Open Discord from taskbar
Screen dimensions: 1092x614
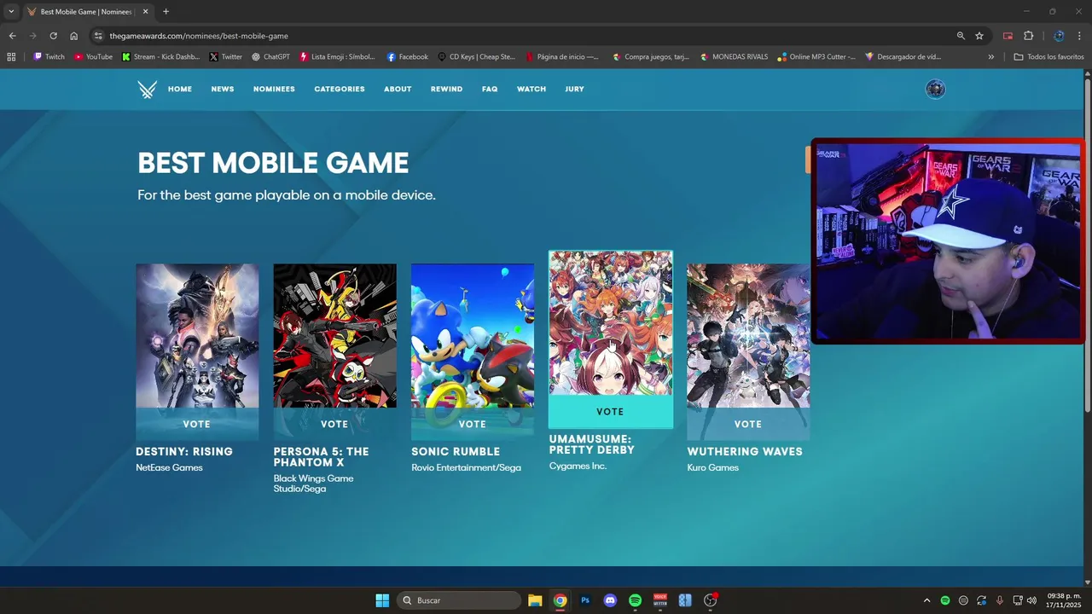(610, 600)
